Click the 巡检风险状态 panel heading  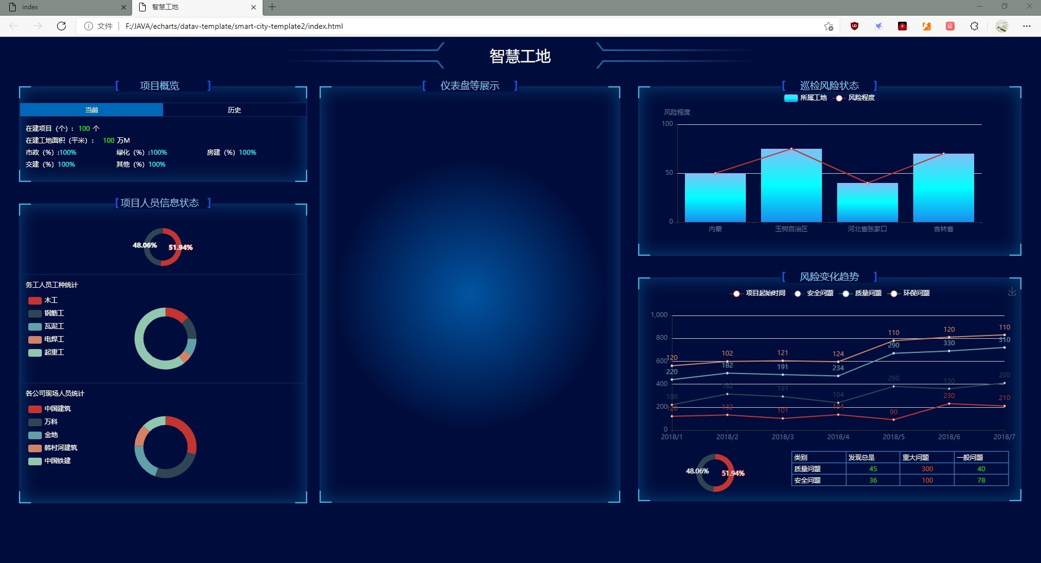[x=830, y=86]
